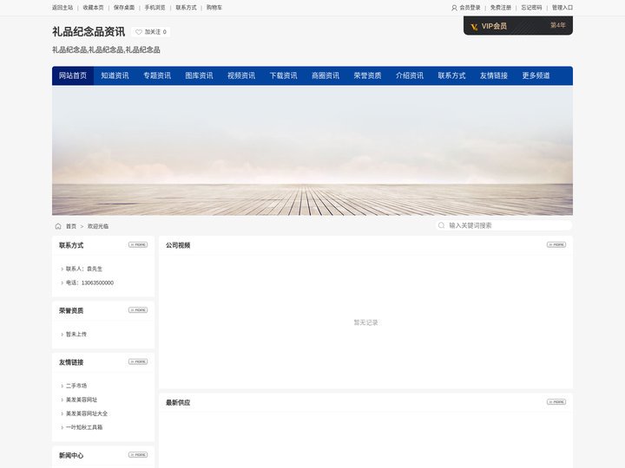Click the 忘记密码 link

pyautogui.click(x=531, y=8)
